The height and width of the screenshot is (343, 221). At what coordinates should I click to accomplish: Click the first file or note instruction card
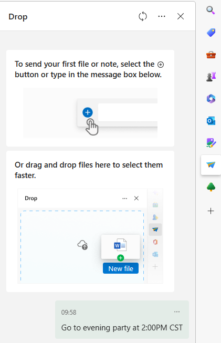pyautogui.click(x=90, y=98)
